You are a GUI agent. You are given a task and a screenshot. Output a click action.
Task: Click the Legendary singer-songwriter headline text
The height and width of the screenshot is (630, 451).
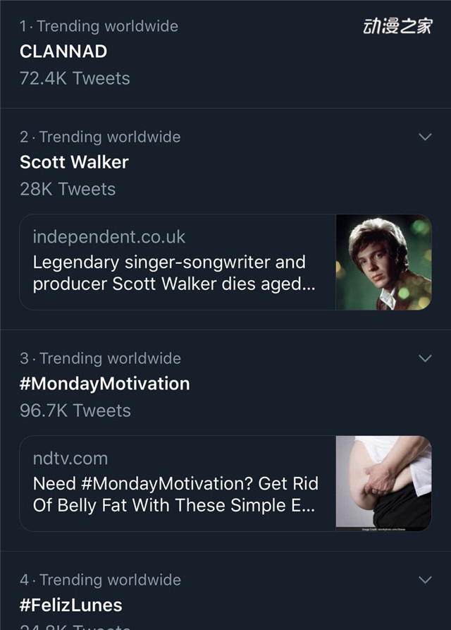[x=174, y=273]
